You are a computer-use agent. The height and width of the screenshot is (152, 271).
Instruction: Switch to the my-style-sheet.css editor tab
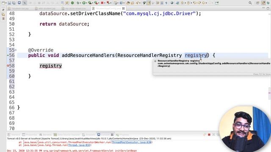(x=74, y=8)
